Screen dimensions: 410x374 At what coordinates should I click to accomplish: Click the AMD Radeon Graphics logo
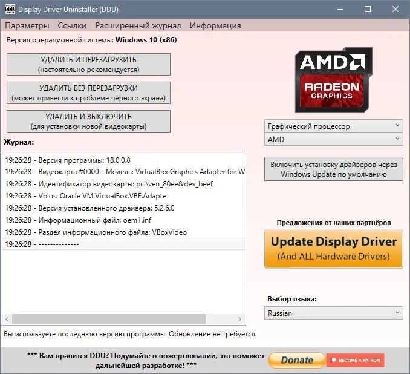[x=334, y=80]
